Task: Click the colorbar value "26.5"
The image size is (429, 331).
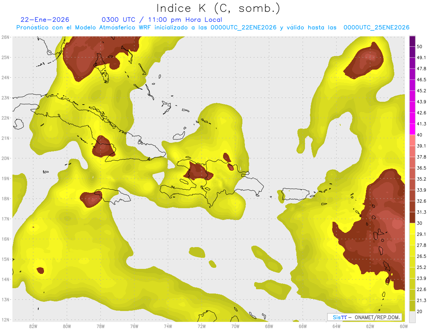Action: click(421, 256)
